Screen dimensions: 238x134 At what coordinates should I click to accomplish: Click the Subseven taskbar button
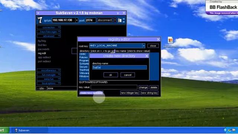coord(30,130)
